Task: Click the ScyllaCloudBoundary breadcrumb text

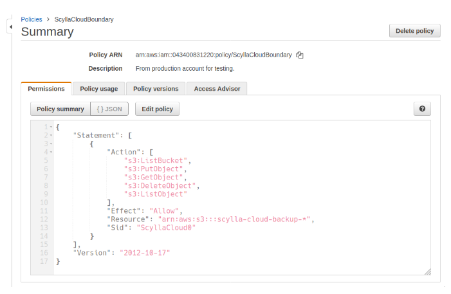Action: [84, 19]
